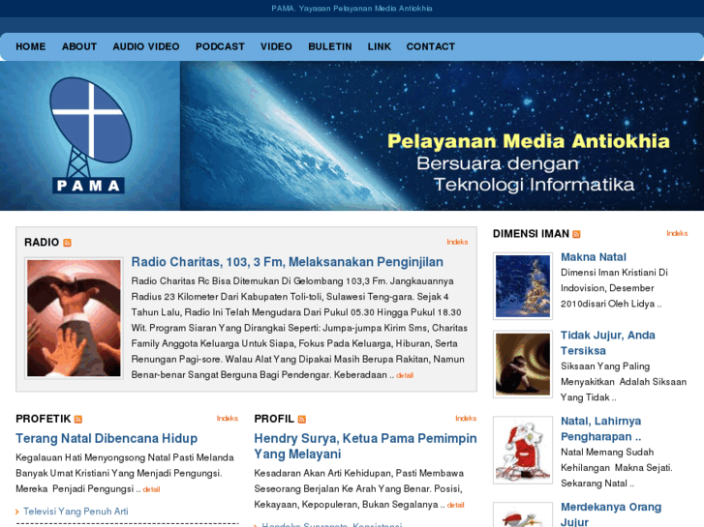Click PAMA Yayasan Pelayanan Media Antiokhia header text
Screen dimensions: 704x527
pos(352,9)
